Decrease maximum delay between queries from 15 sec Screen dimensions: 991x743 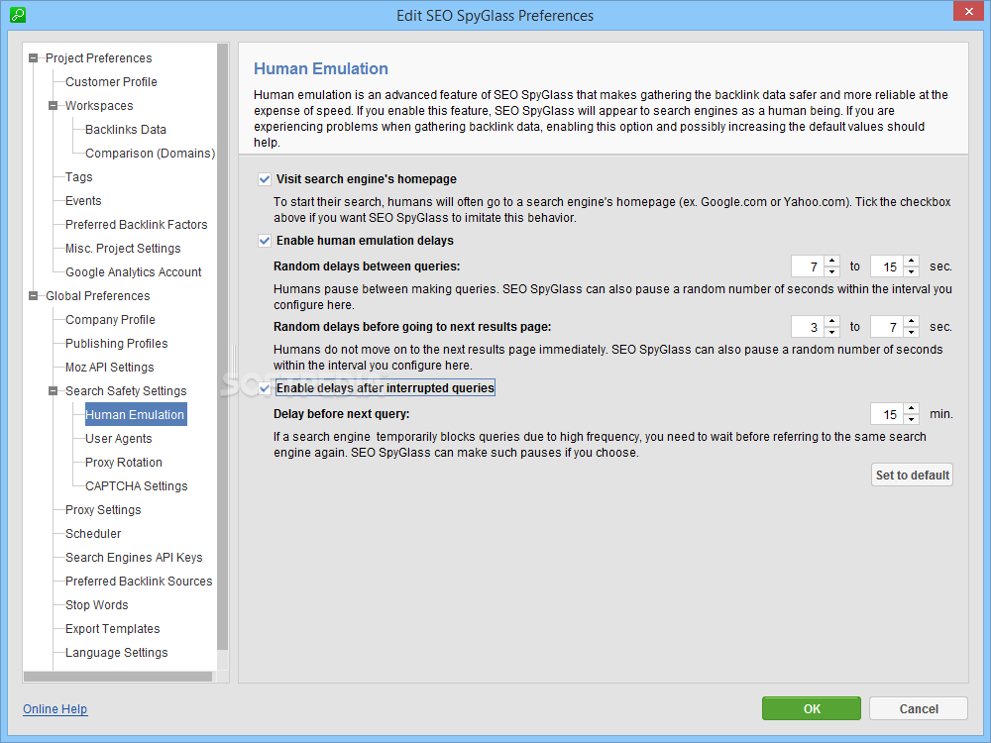[x=911, y=271]
